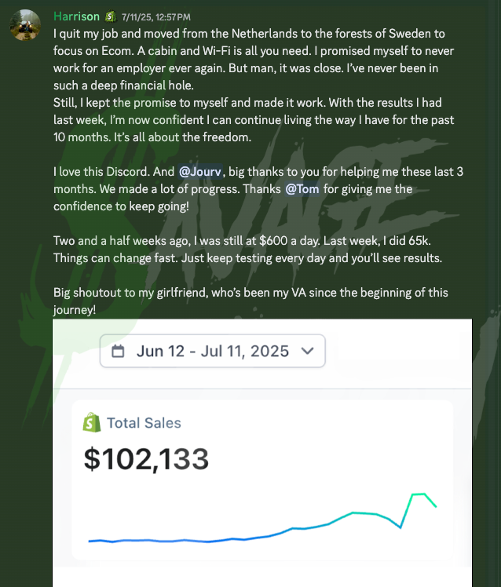Click the 7/11/25 message timestamp
501x587 pixels.
click(157, 16)
